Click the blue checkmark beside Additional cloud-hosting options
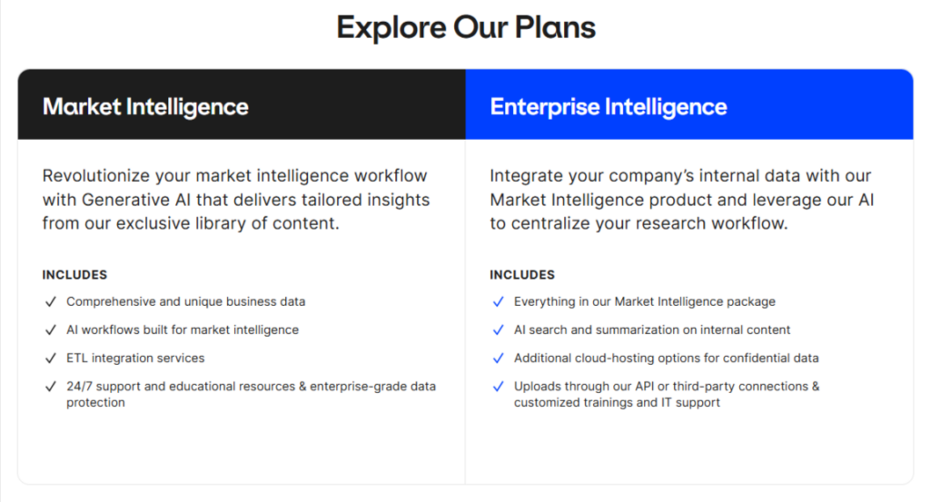The image size is (930, 502). 497,358
